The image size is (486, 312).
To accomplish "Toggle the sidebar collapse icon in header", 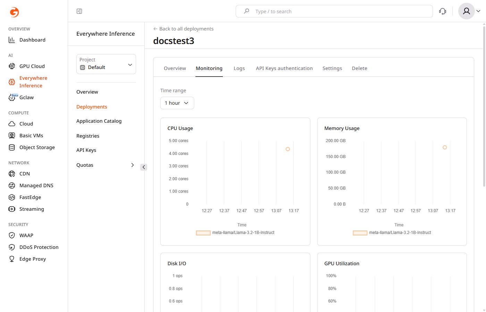I will tap(79, 11).
